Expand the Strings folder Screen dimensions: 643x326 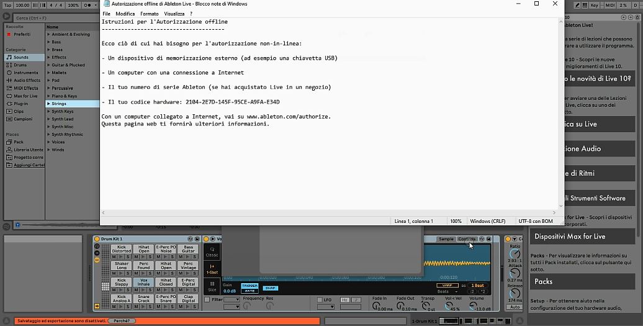tap(48, 104)
